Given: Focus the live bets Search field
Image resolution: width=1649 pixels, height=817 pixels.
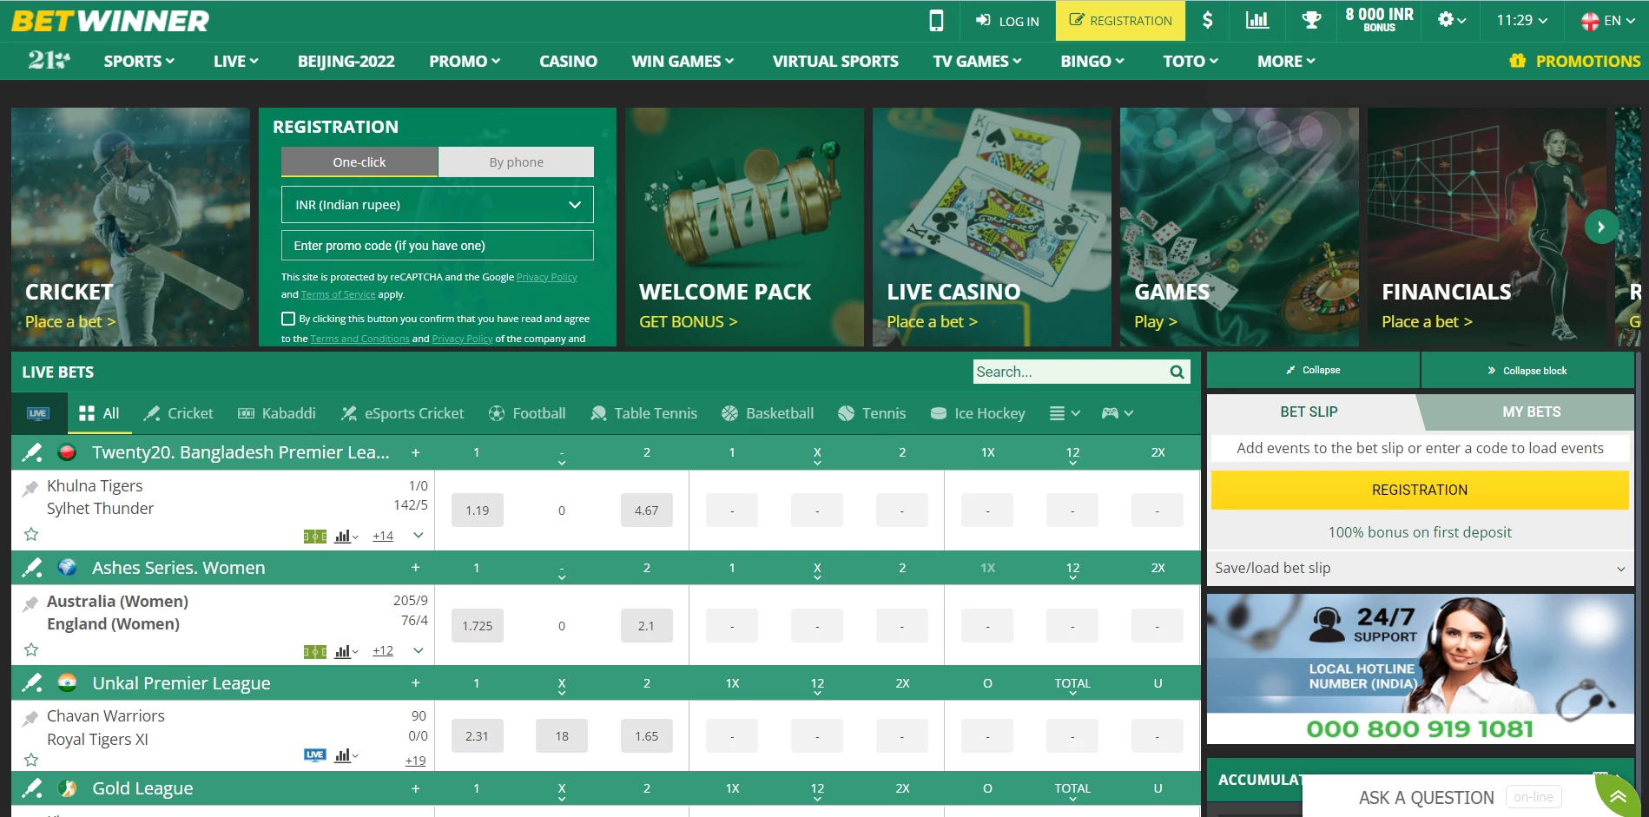Looking at the screenshot, I should [1070, 372].
